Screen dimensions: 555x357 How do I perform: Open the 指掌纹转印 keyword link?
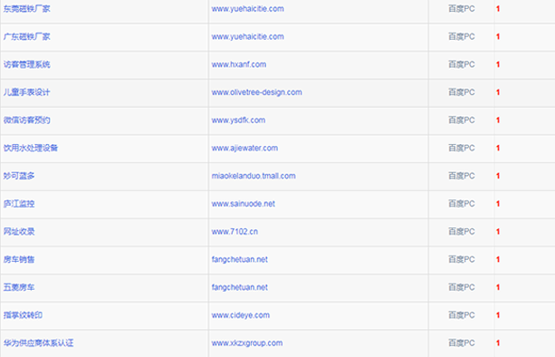click(x=23, y=315)
